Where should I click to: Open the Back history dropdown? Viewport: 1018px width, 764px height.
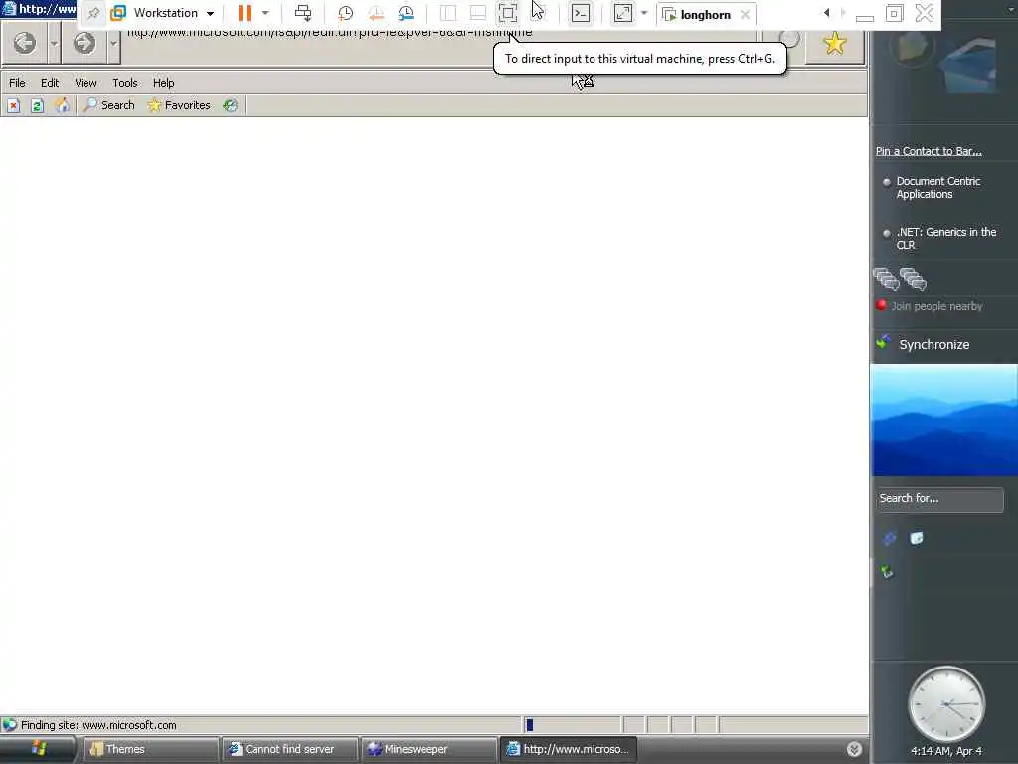[55, 44]
